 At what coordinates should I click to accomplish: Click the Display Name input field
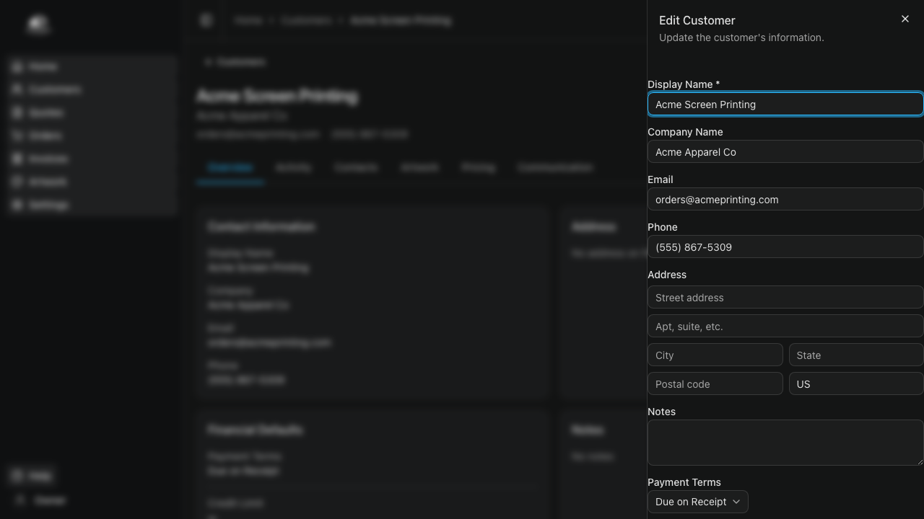[x=785, y=105]
